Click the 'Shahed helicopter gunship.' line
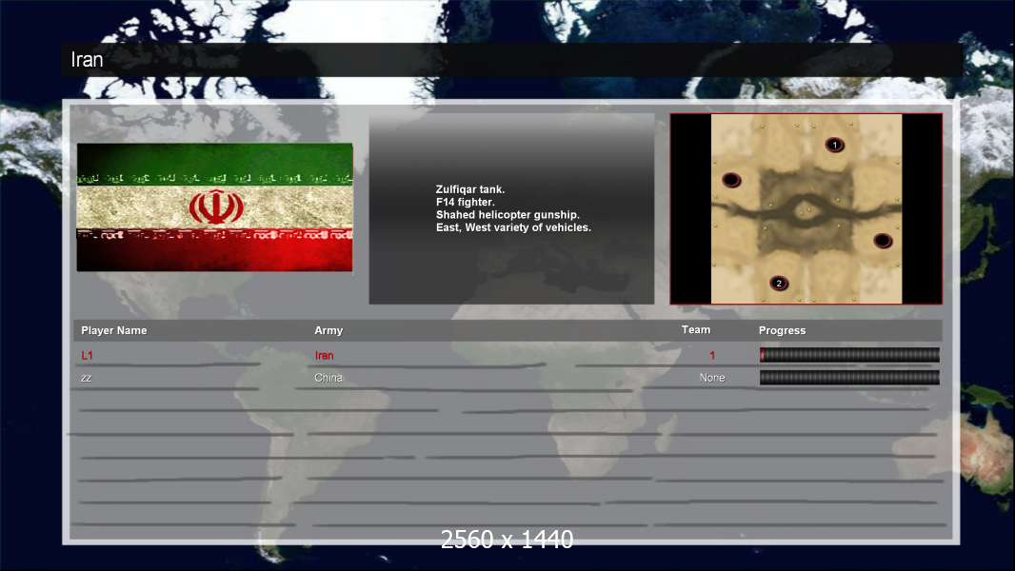 pos(507,215)
